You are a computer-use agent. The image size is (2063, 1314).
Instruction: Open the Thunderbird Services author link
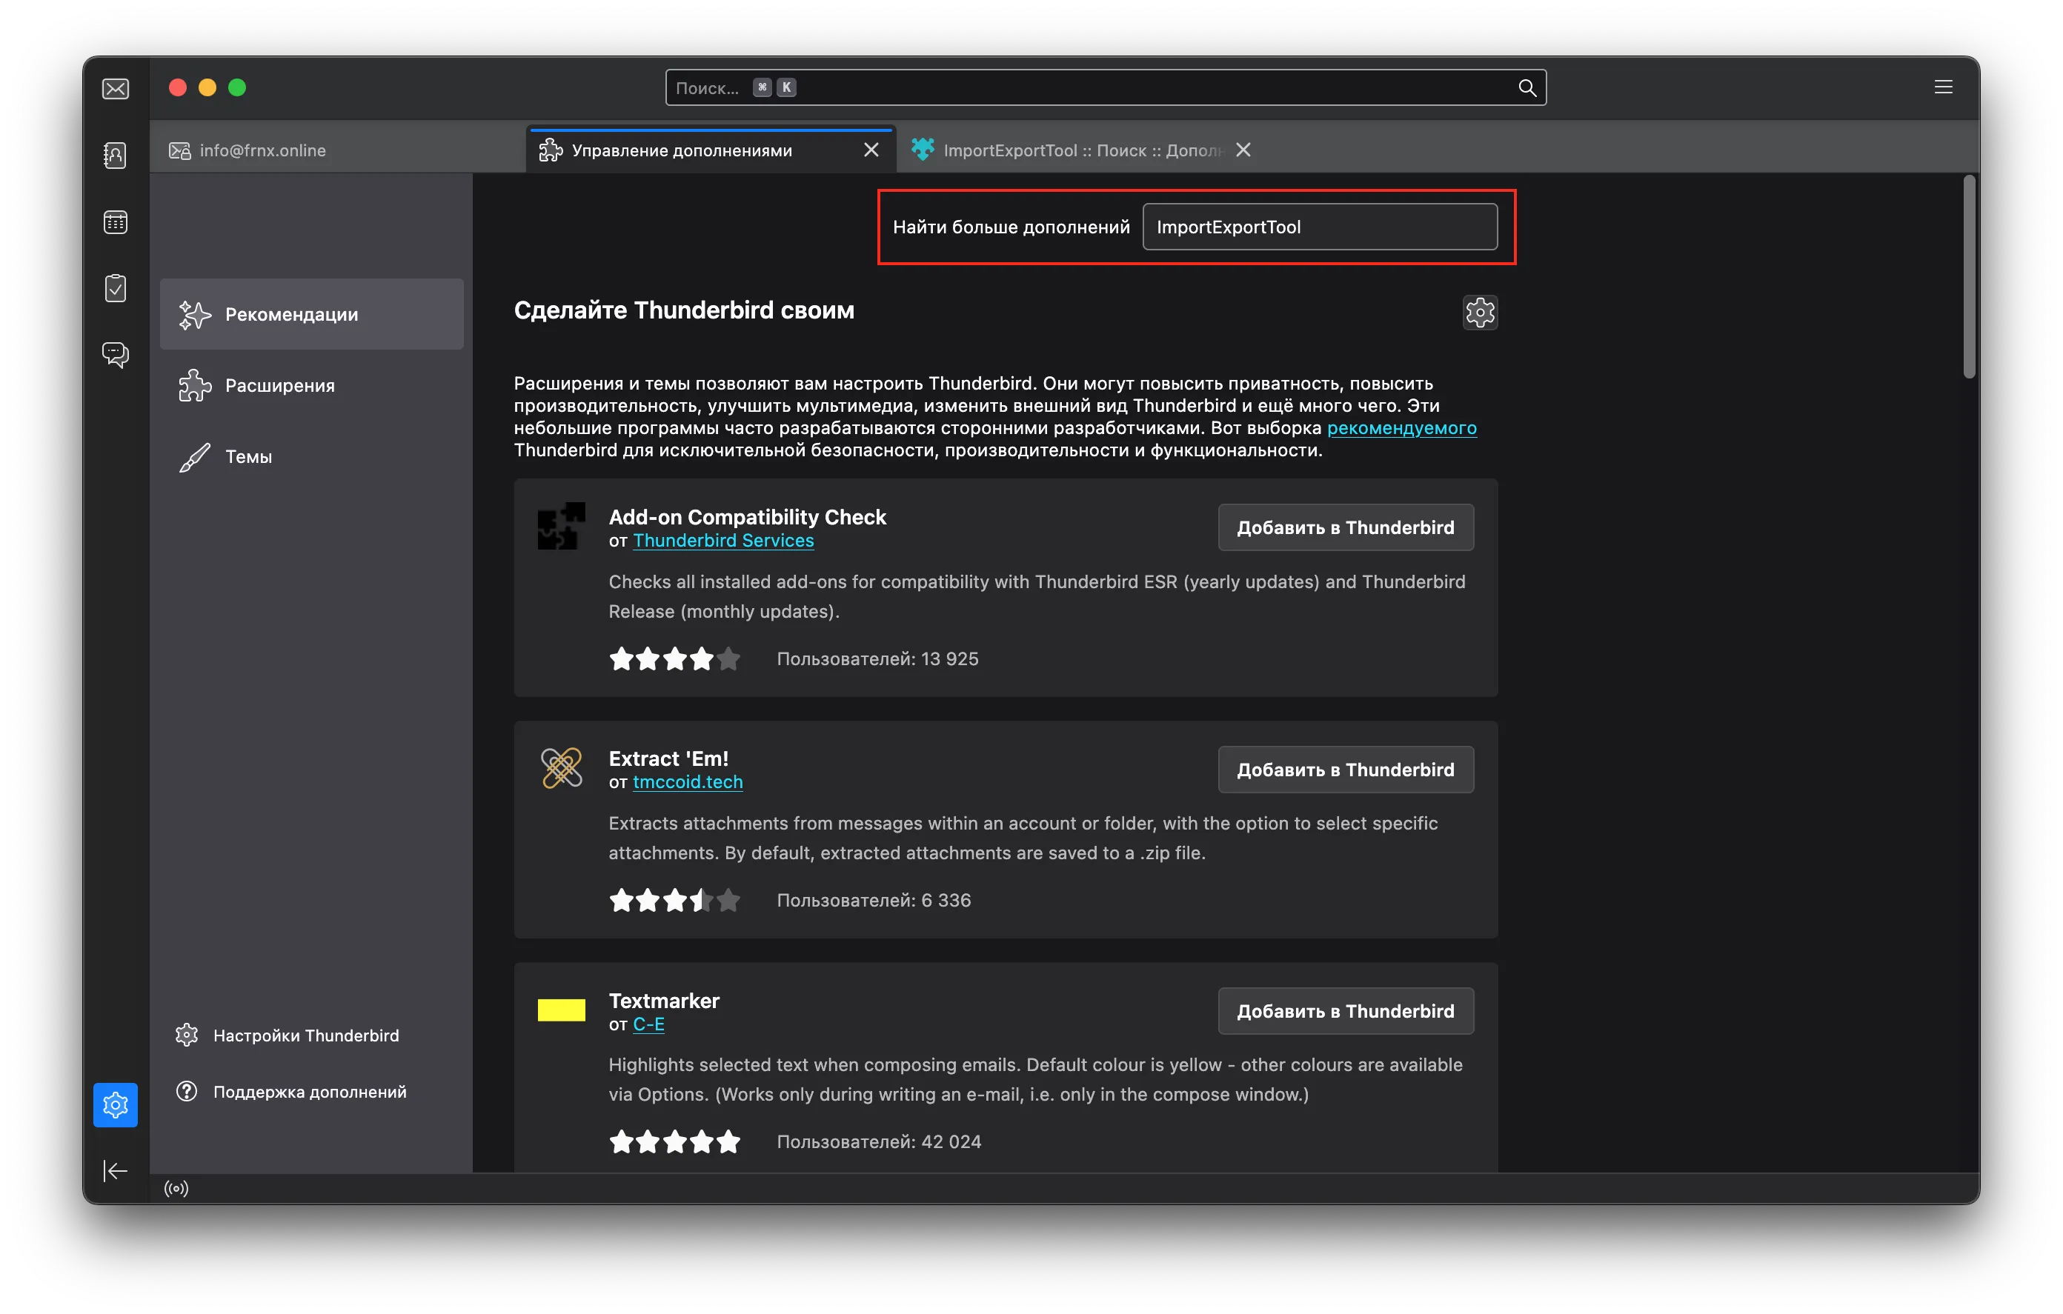[x=723, y=541]
